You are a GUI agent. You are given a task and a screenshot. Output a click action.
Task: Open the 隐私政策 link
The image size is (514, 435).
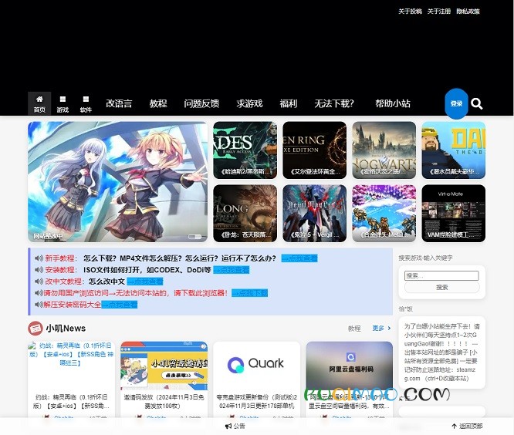click(468, 12)
